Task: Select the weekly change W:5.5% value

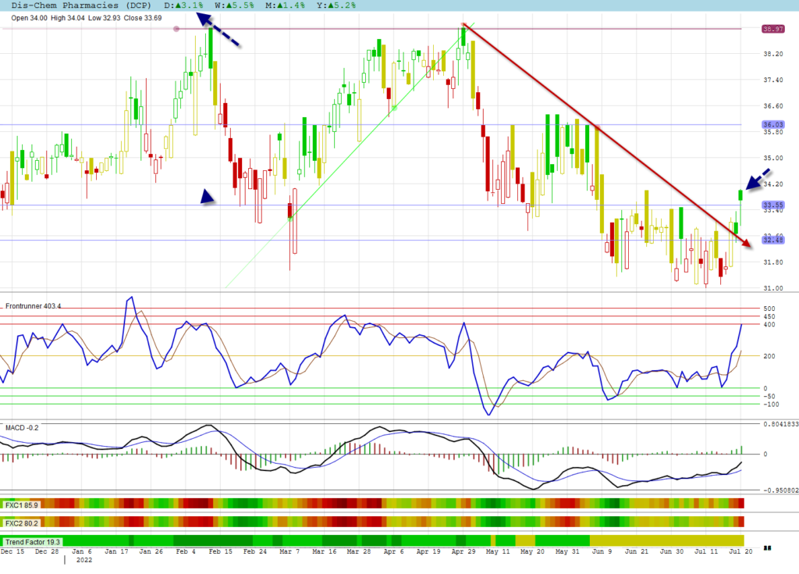Action: (x=234, y=5)
